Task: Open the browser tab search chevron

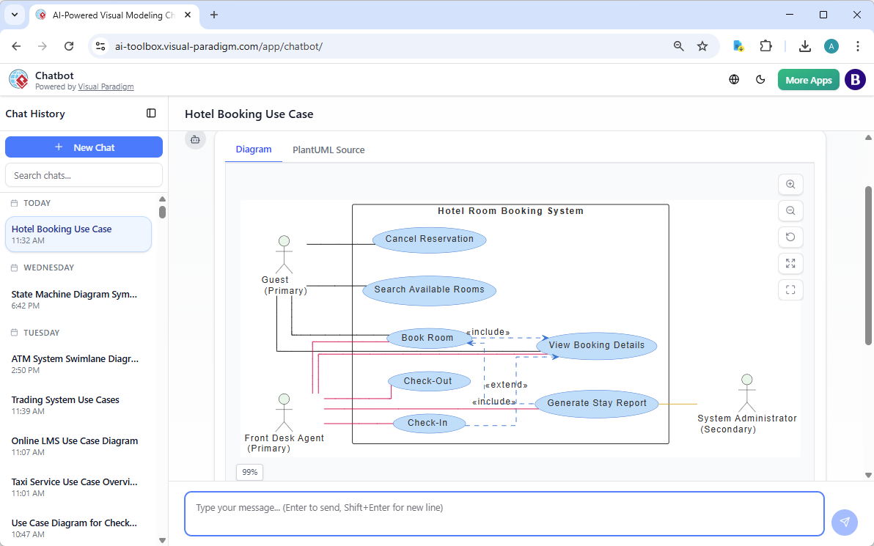Action: (x=14, y=15)
